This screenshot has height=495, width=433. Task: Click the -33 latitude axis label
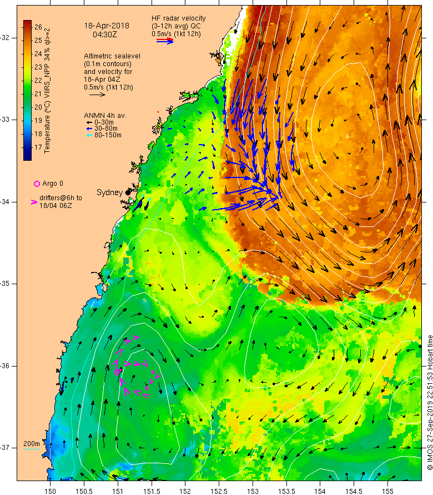click(x=5, y=120)
